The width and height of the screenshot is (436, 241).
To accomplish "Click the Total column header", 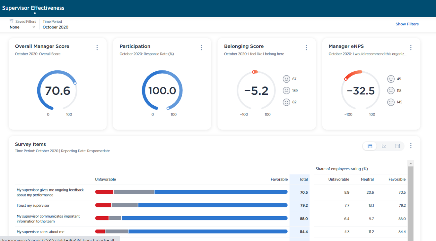I will coord(303,180).
